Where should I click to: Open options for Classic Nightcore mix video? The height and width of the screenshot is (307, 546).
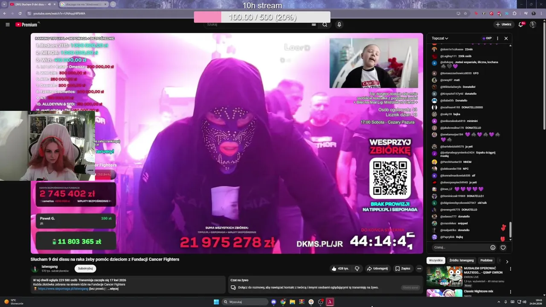(510, 292)
